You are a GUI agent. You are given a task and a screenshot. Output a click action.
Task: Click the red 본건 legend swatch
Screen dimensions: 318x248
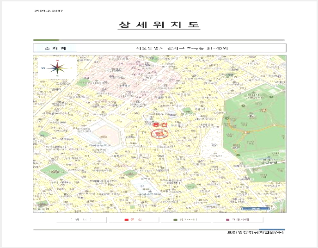point(126,220)
